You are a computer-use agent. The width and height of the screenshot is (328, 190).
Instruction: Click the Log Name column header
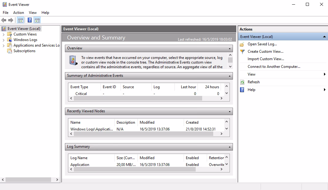[91, 158]
